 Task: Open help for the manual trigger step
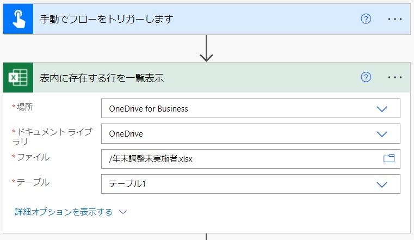366,19
